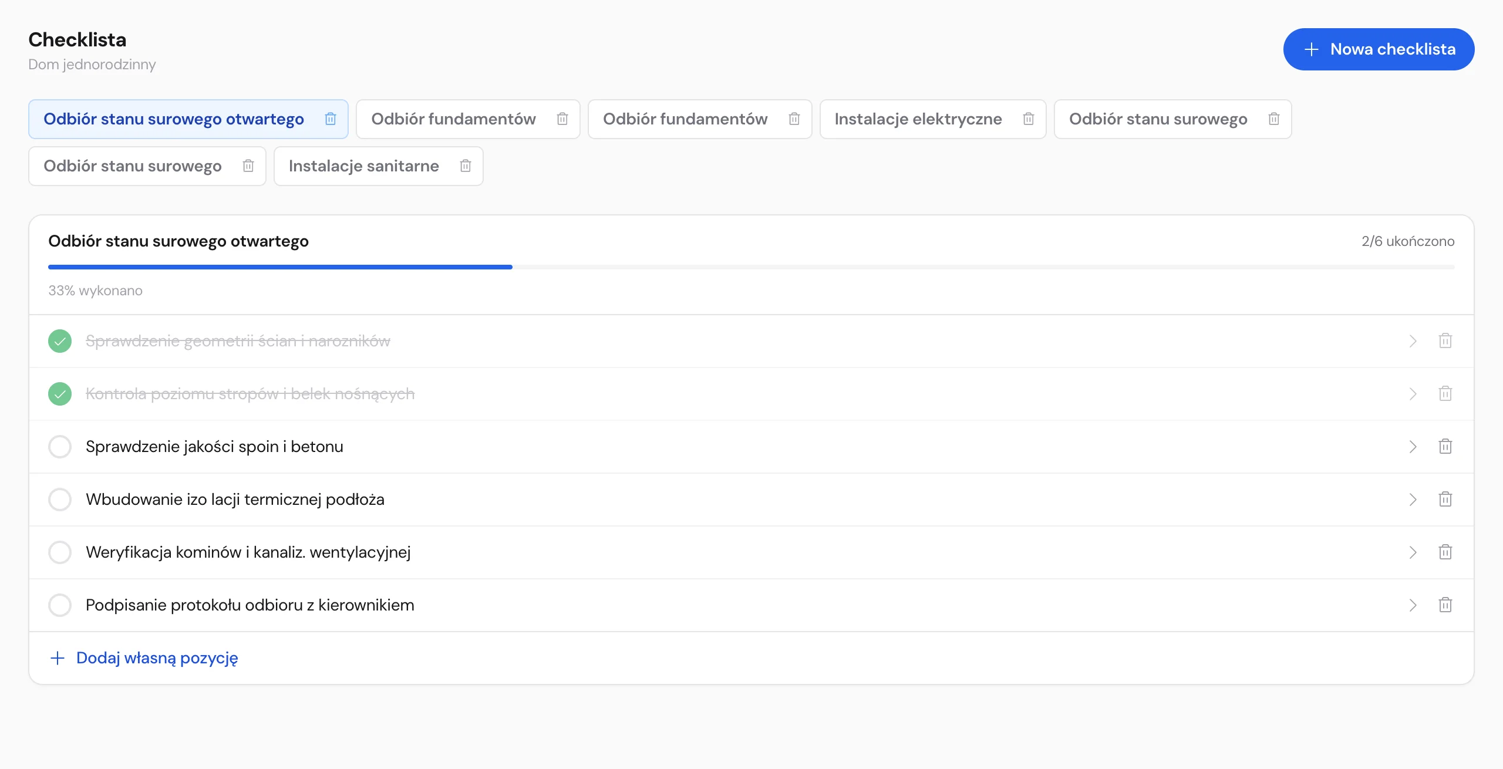
Task: Remove item Sprawdzenie jakości spoin i betonu
Action: 1445,447
